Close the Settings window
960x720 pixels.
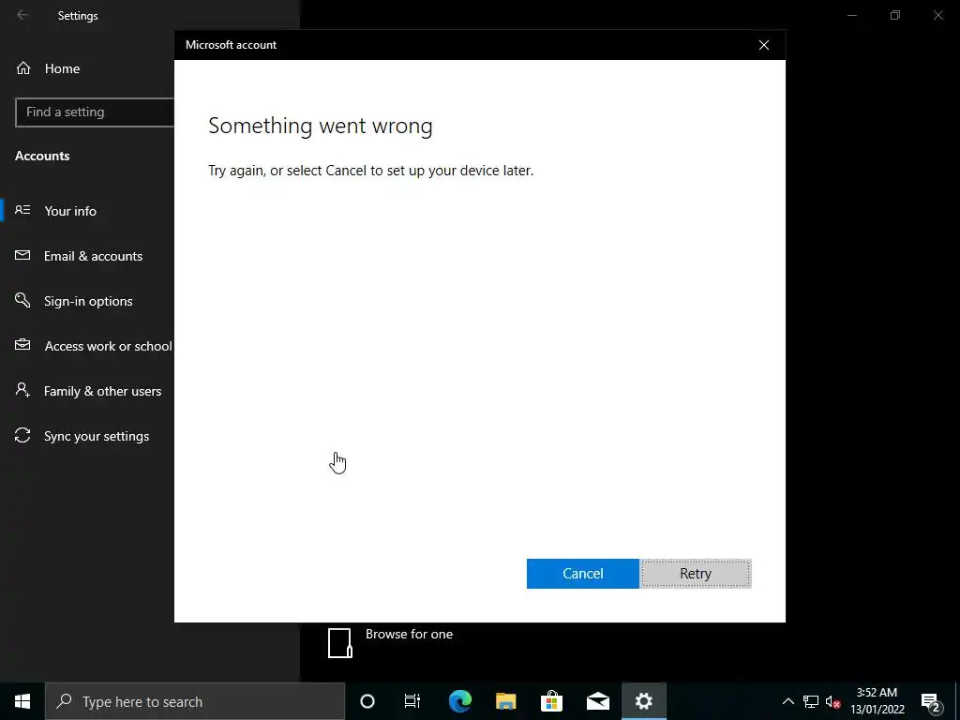[937, 15]
